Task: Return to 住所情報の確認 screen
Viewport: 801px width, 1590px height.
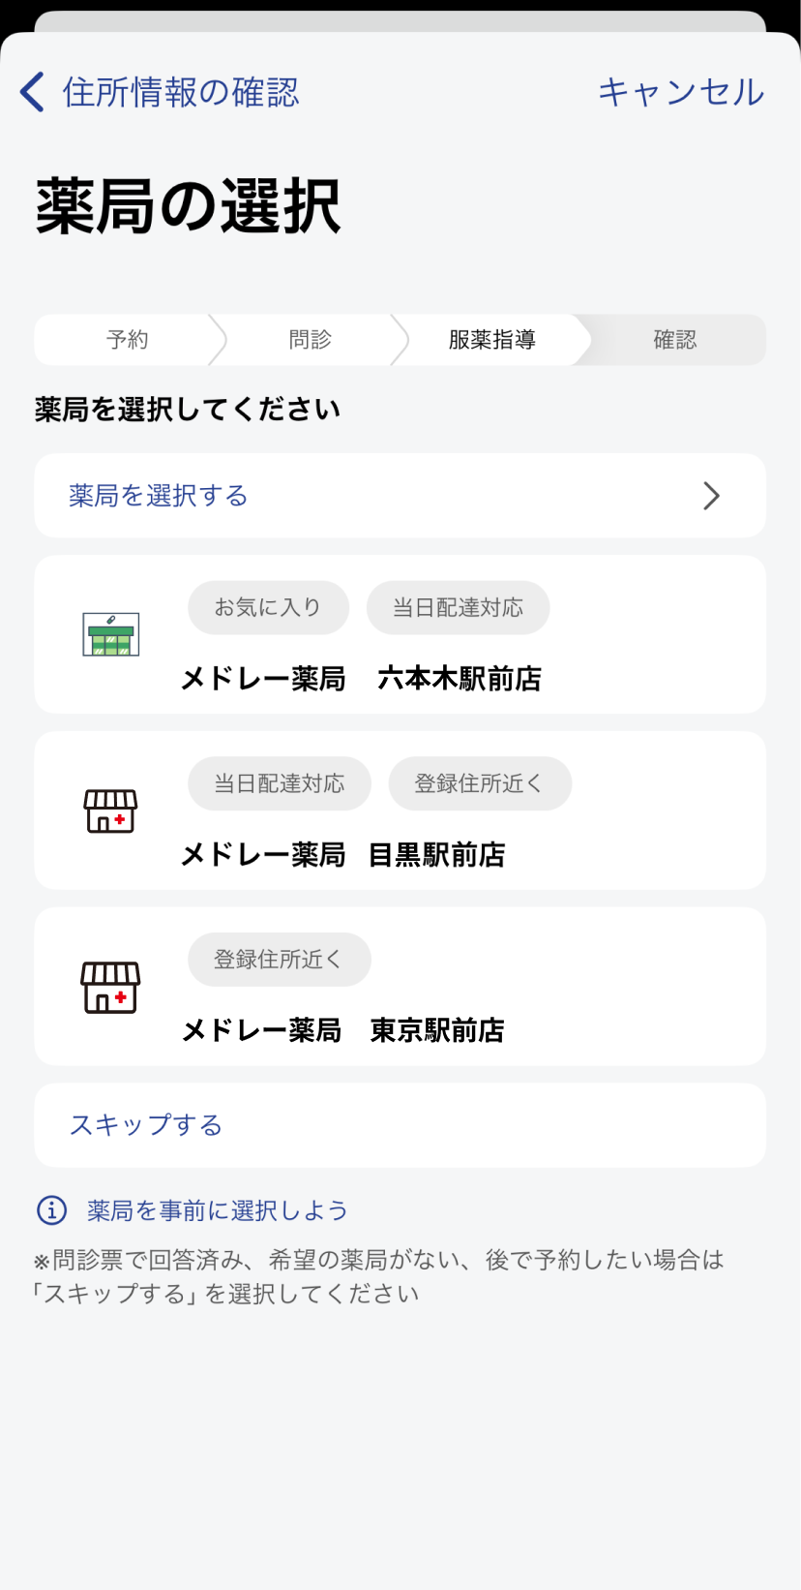Action: (x=181, y=92)
